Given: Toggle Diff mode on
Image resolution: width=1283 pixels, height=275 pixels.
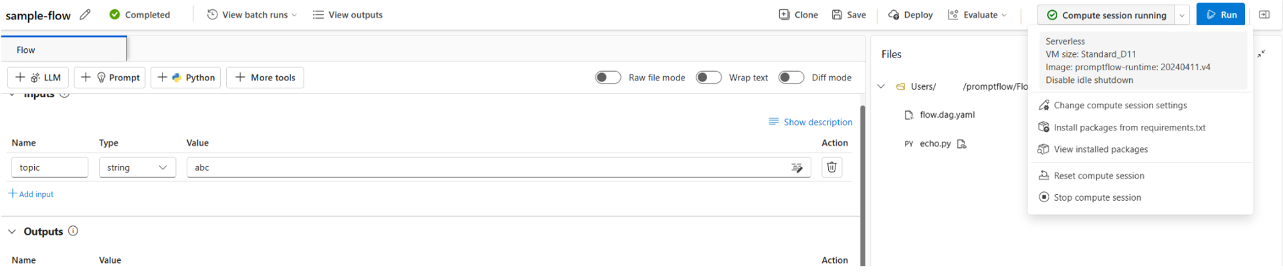Looking at the screenshot, I should (791, 78).
